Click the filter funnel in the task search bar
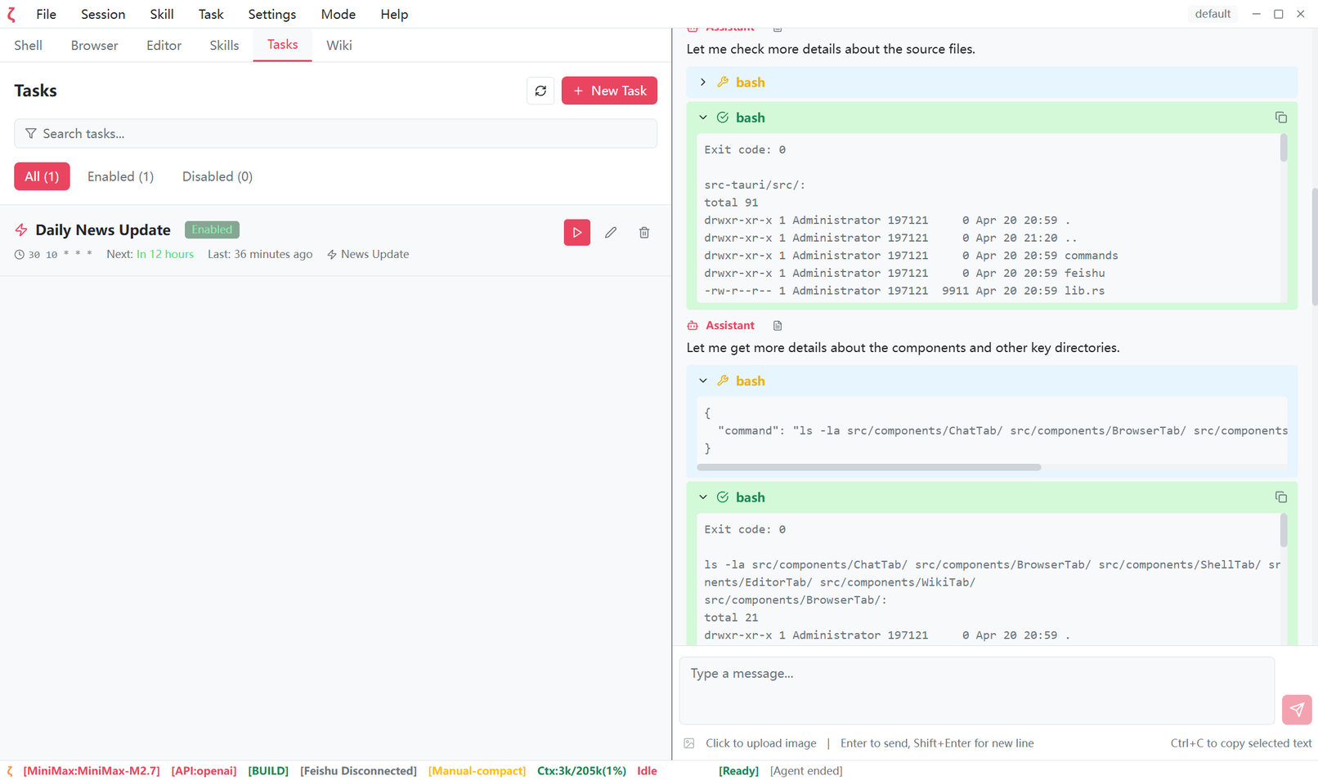This screenshot has width=1318, height=780. click(x=31, y=133)
